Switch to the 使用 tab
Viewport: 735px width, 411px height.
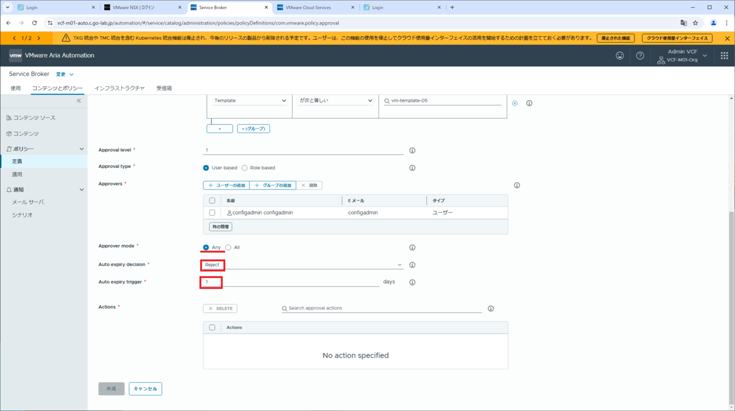(16, 88)
